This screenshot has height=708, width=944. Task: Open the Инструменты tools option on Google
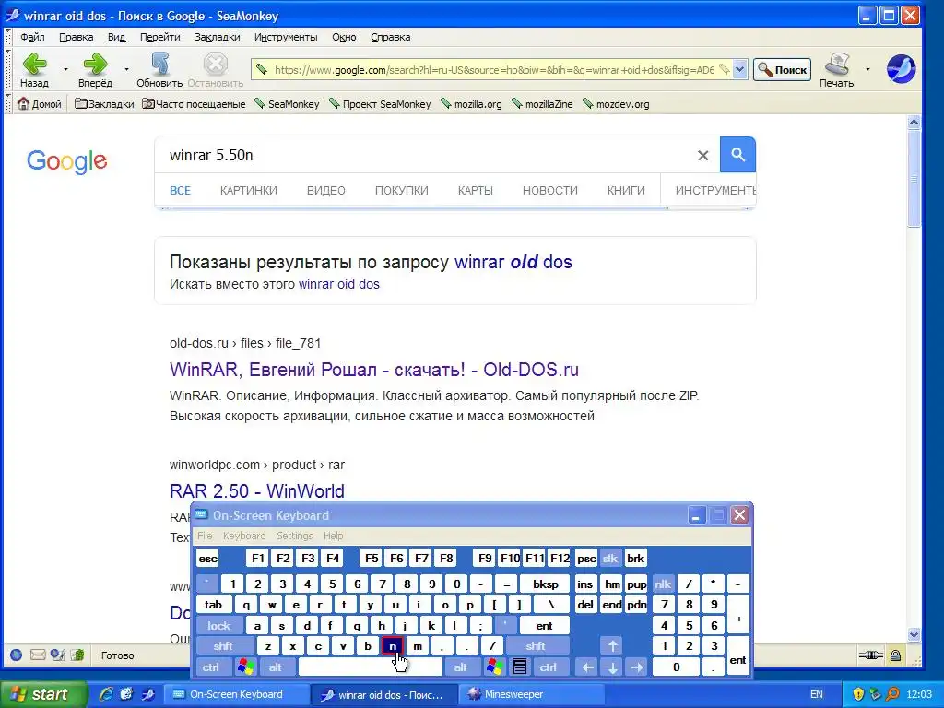tap(715, 190)
